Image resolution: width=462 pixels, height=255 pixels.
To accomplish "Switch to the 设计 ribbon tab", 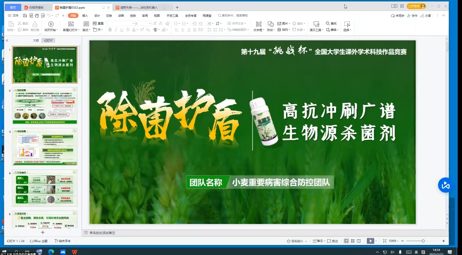I will point(97,16).
